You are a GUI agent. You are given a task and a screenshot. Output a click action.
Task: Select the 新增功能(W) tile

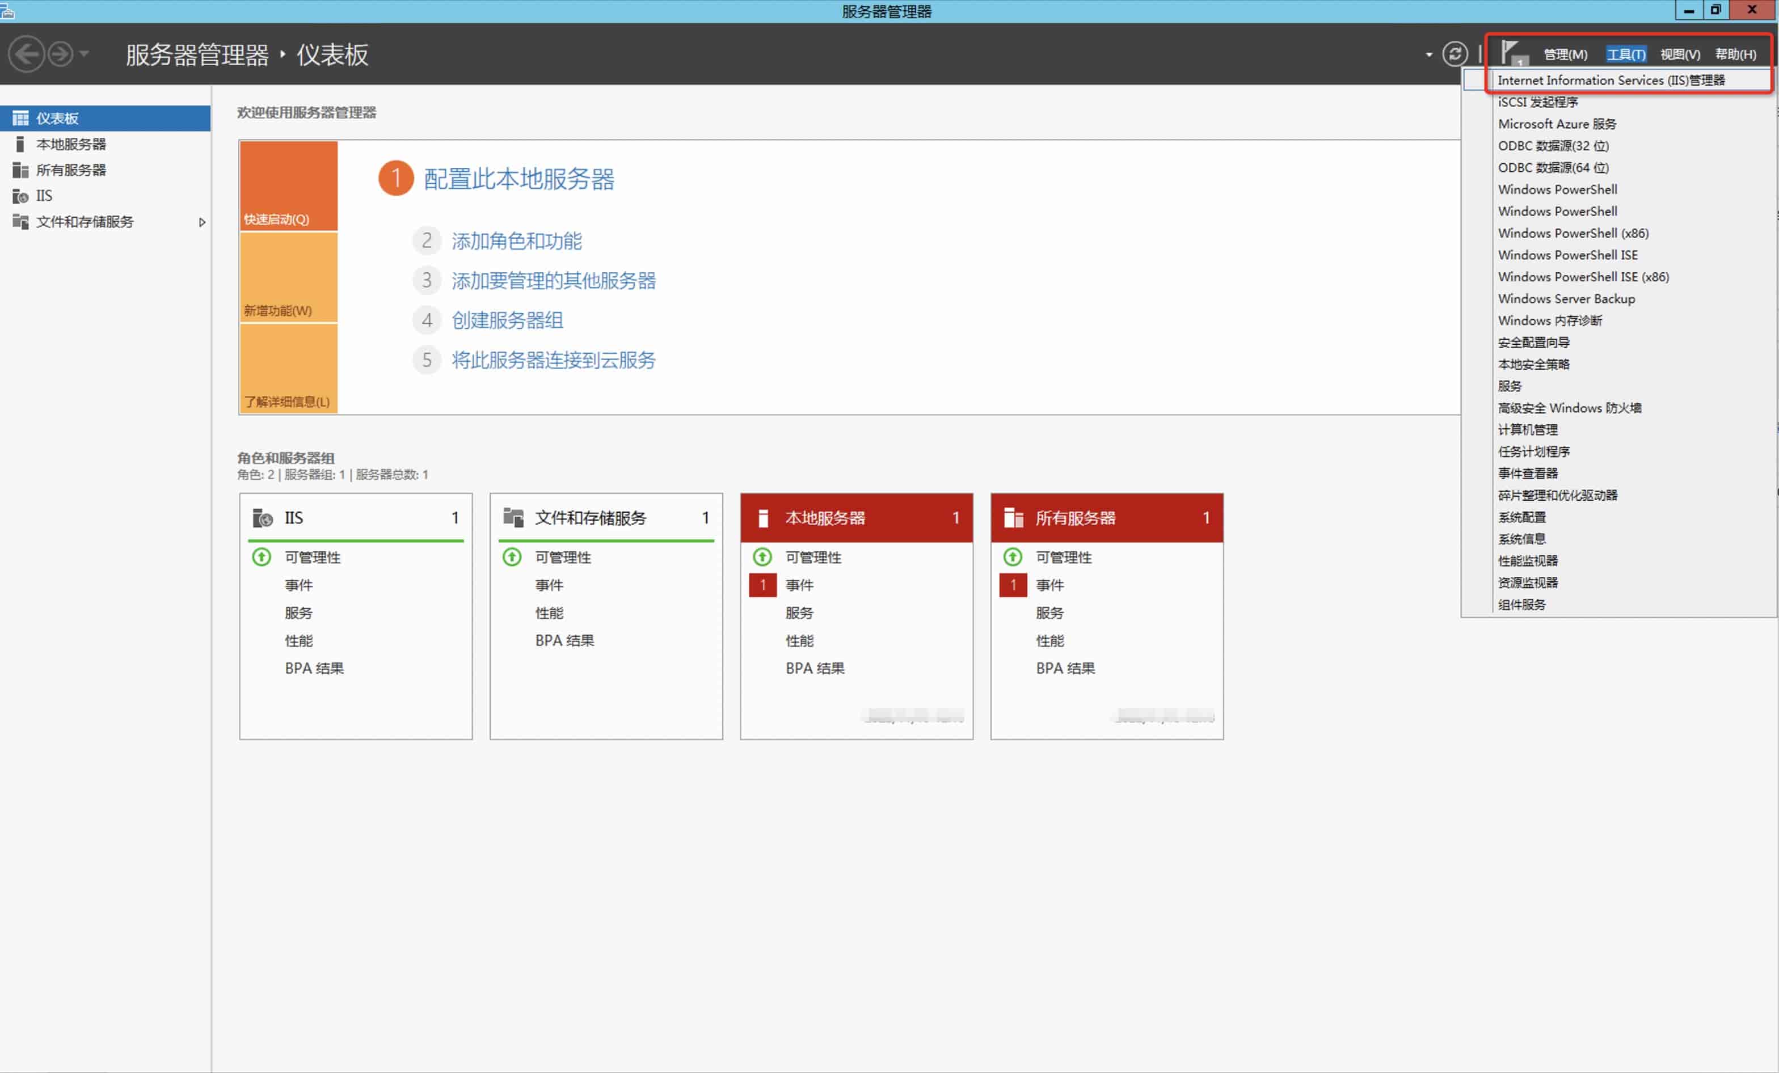click(x=288, y=277)
